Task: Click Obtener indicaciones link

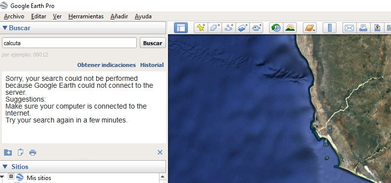Action: (x=107, y=65)
